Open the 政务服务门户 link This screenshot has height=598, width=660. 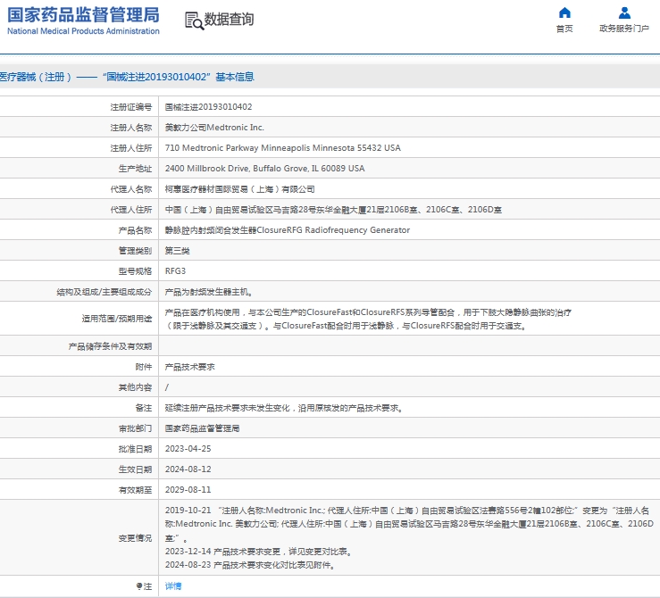[x=624, y=29]
